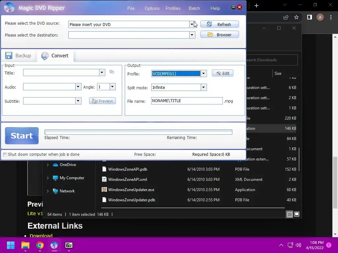Enable shut down computer when done
This screenshot has height=253, width=338.
[5, 155]
